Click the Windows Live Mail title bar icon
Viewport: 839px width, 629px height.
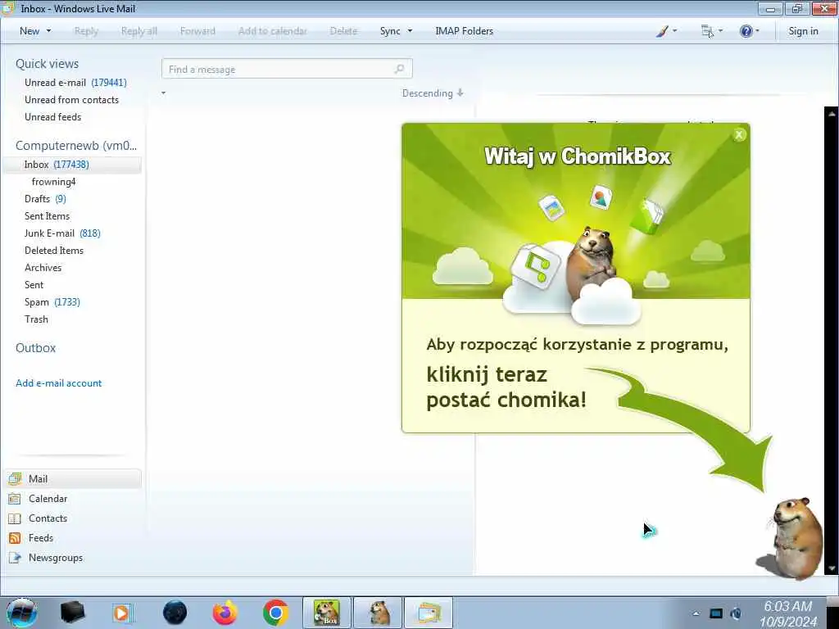pos(7,8)
